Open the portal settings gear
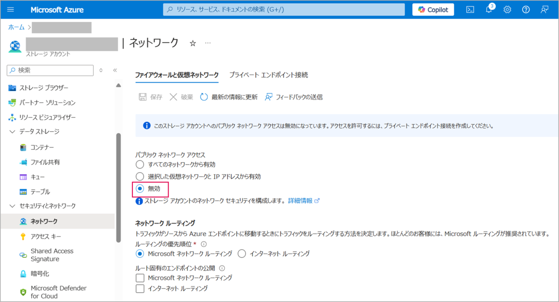This screenshot has width=559, height=302. [507, 9]
